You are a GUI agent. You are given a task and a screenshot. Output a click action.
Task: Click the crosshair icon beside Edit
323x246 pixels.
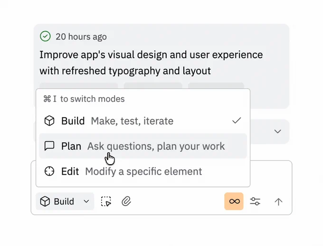(x=49, y=171)
